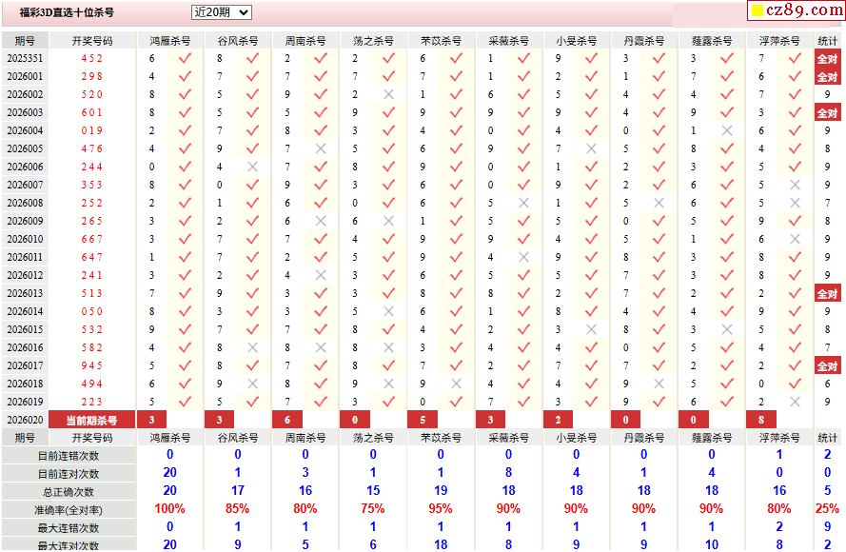Click the 100% accuracy value
846x552 pixels.
170,508
